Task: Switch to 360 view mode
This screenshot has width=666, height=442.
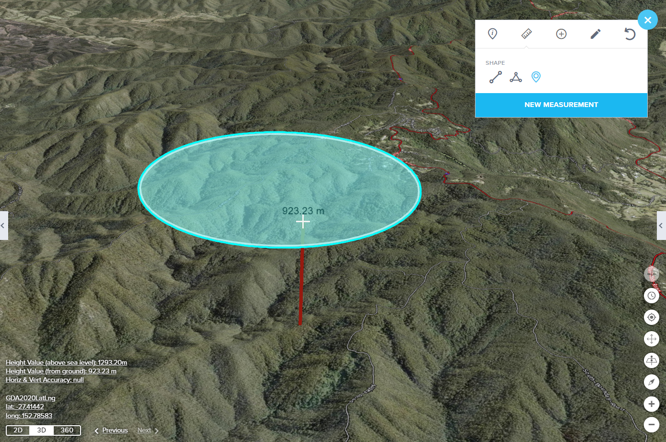Action: click(67, 430)
